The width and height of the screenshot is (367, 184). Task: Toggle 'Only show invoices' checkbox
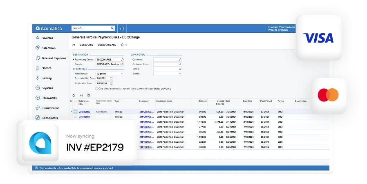[x=97, y=88]
